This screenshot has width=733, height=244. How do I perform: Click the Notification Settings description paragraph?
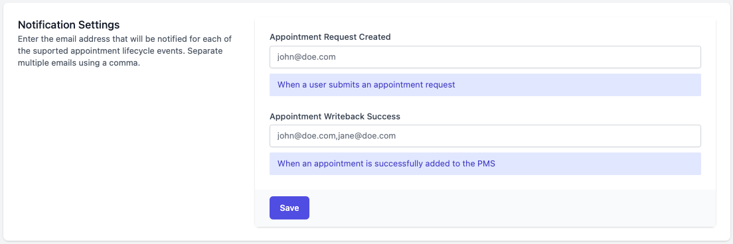[125, 51]
